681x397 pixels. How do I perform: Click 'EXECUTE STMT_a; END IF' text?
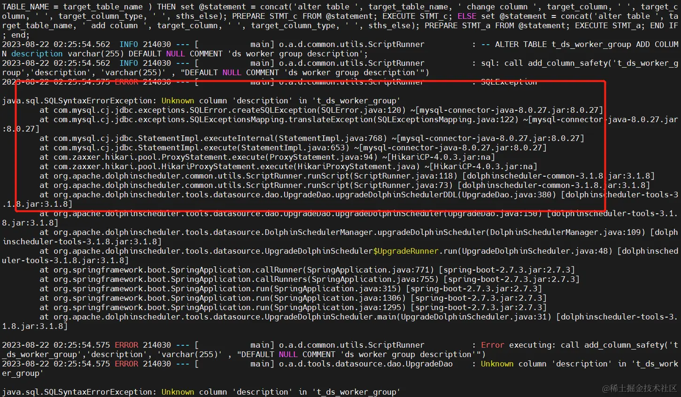click(x=627, y=25)
